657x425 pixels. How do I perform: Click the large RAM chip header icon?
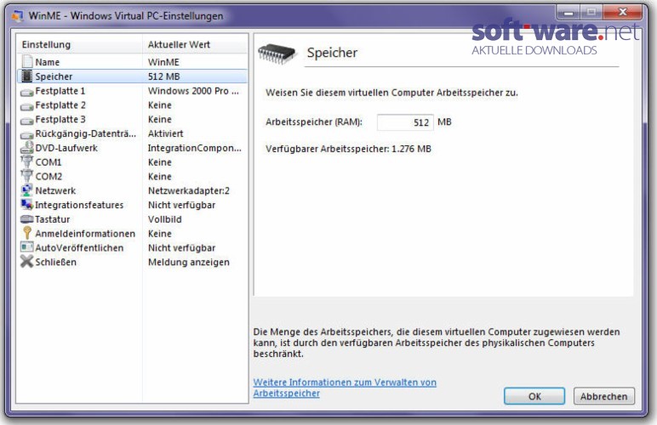[x=277, y=54]
